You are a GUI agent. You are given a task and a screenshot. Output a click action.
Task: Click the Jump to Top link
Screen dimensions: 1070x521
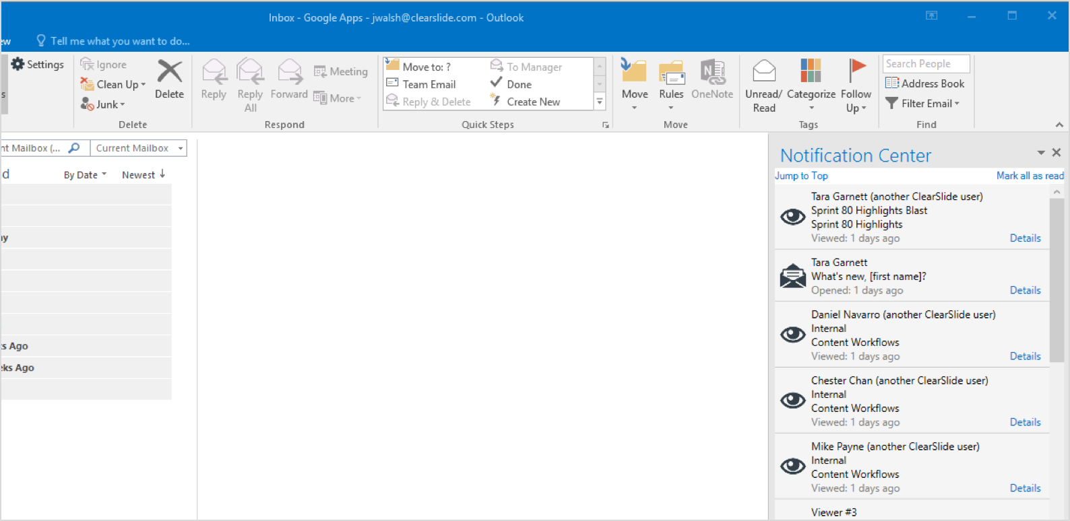pos(801,176)
